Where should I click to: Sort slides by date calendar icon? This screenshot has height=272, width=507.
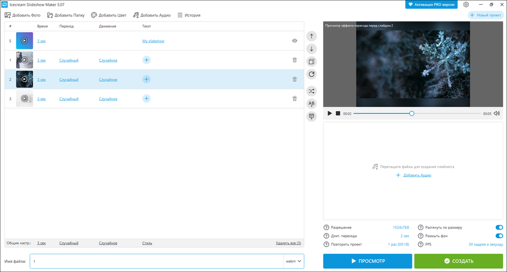(312, 116)
